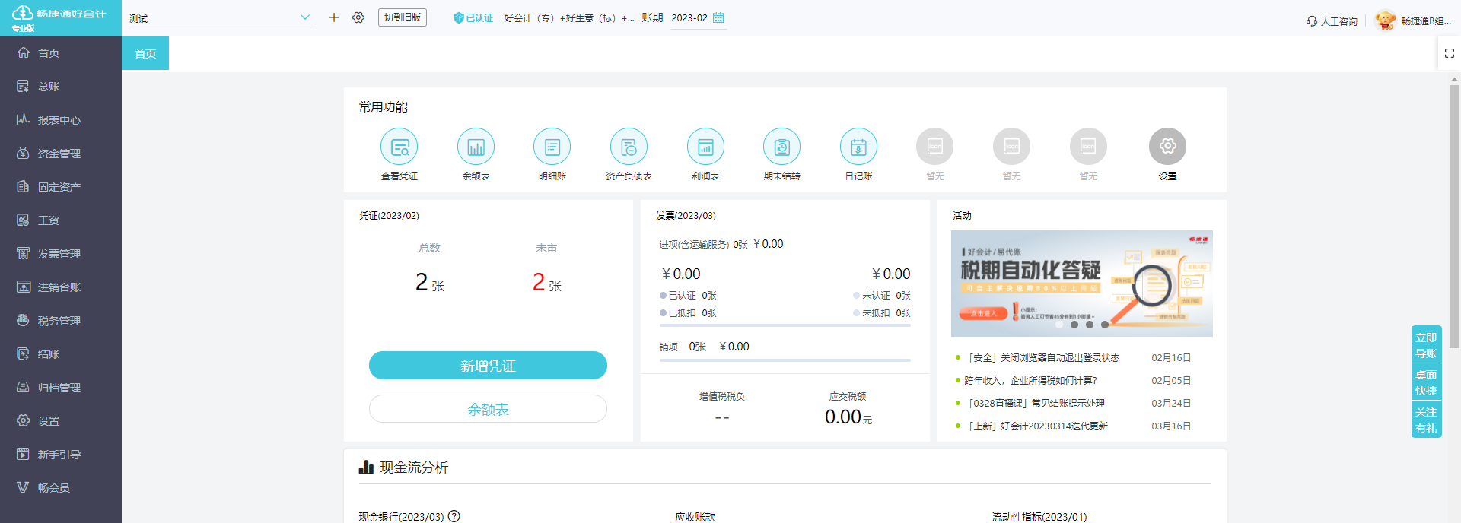Open 设置 in the sidebar

pyautogui.click(x=61, y=421)
